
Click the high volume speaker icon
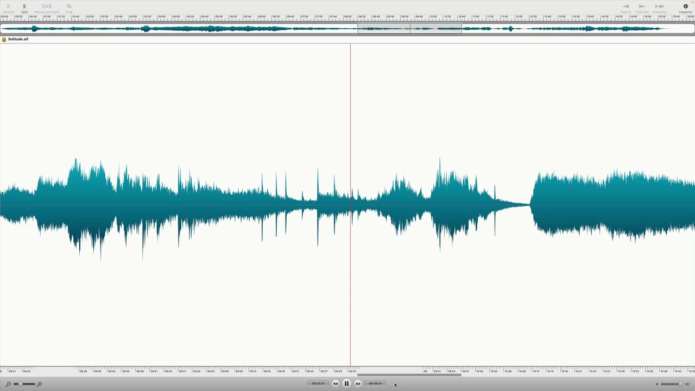(687, 384)
